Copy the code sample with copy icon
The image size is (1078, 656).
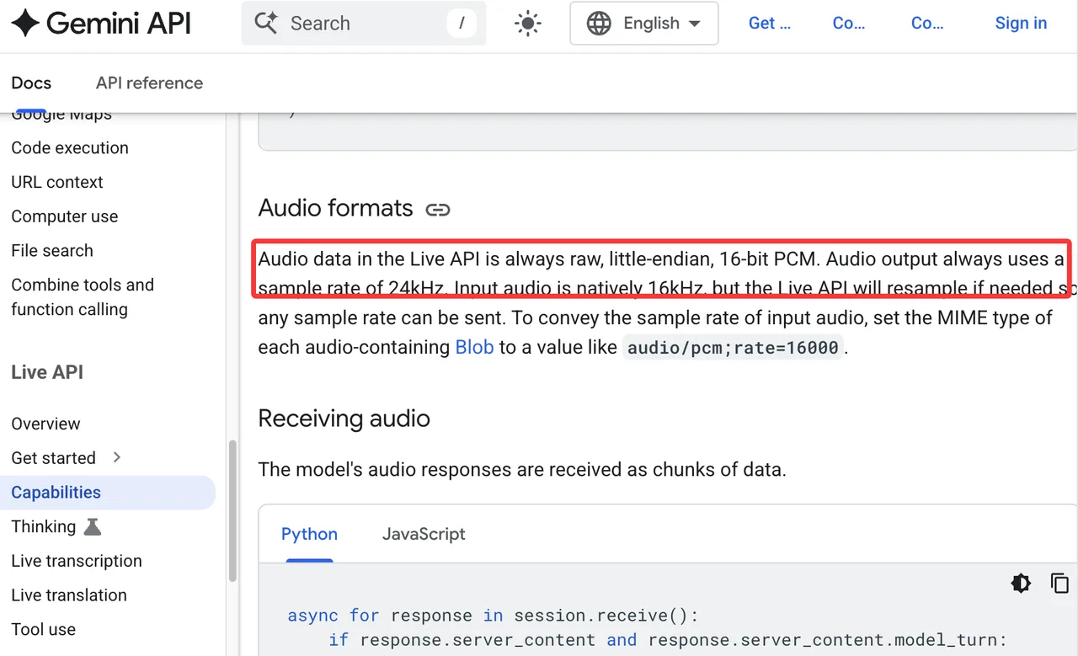tap(1059, 583)
